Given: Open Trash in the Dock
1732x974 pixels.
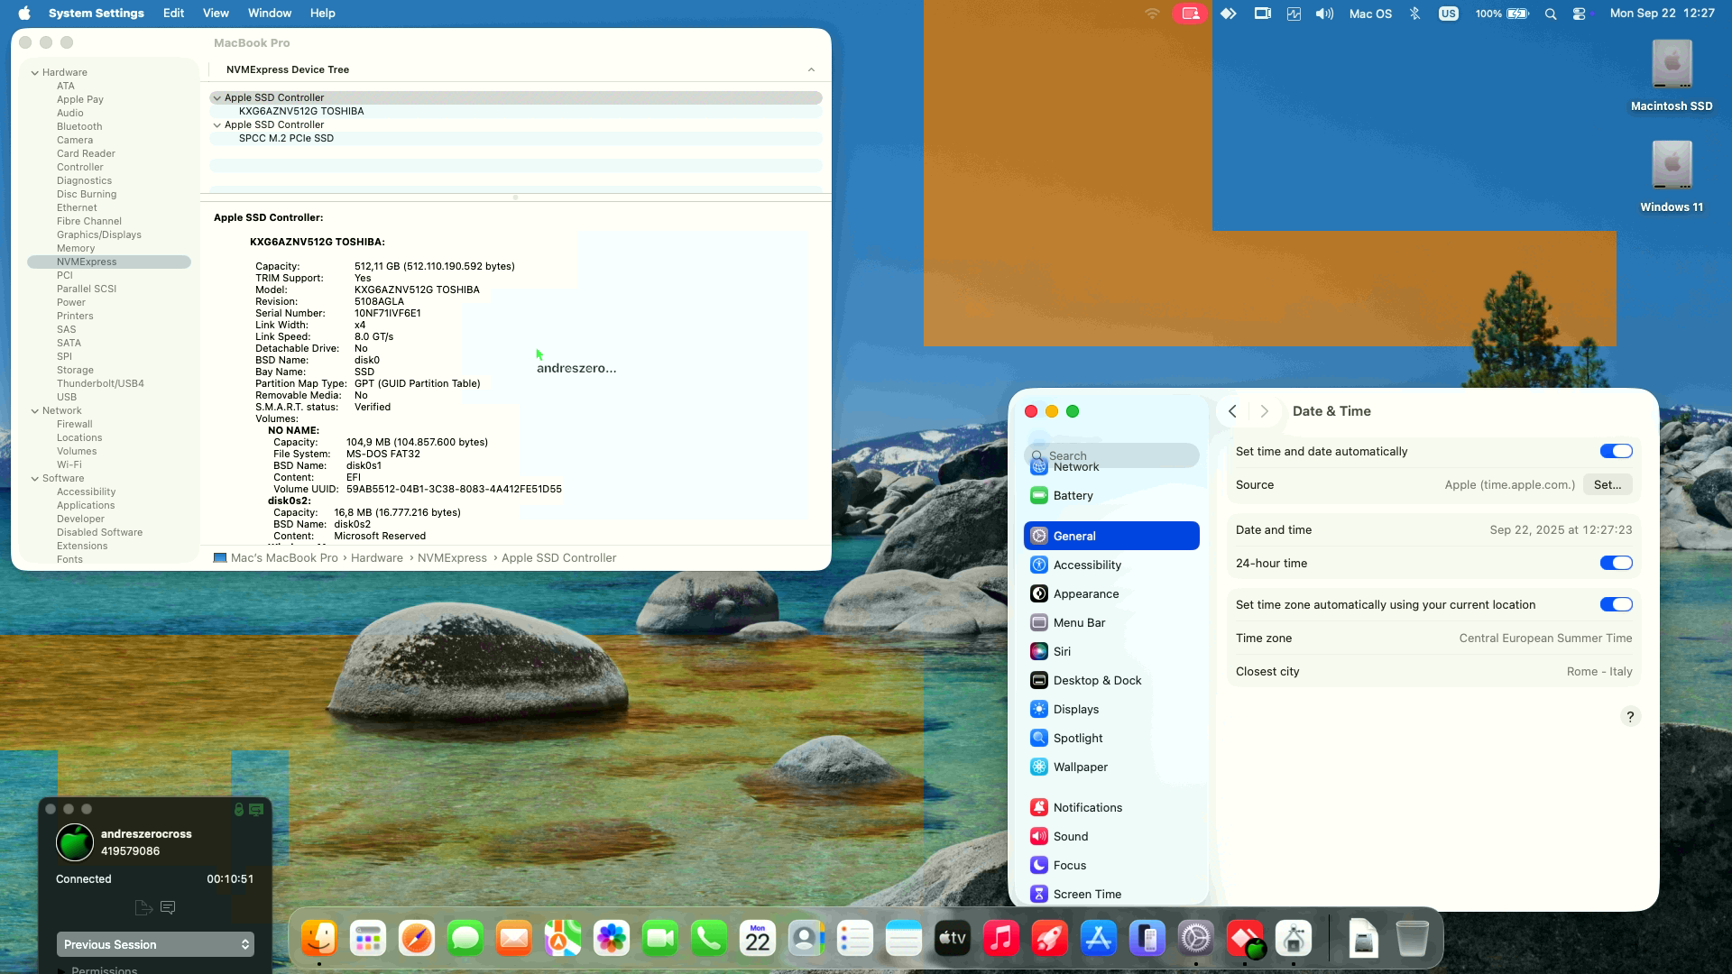Looking at the screenshot, I should point(1412,939).
